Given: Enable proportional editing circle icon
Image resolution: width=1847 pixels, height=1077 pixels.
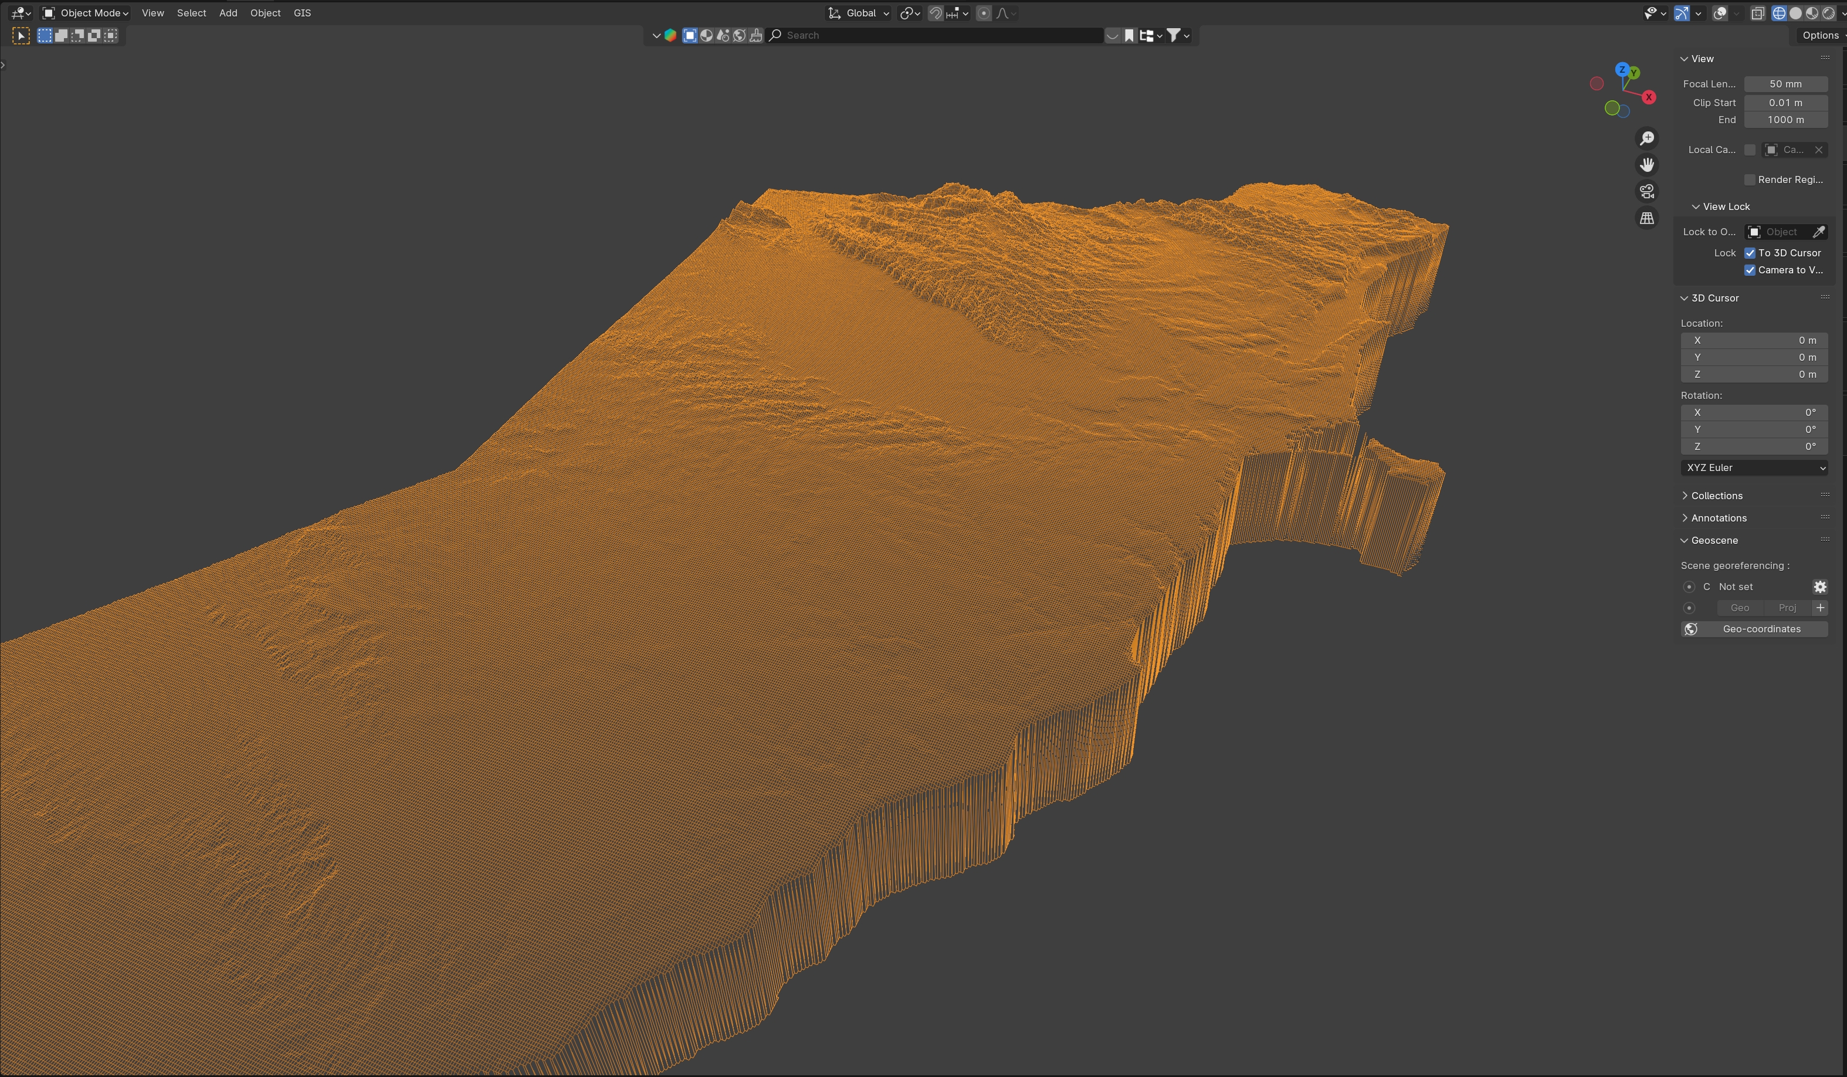Looking at the screenshot, I should click(984, 13).
